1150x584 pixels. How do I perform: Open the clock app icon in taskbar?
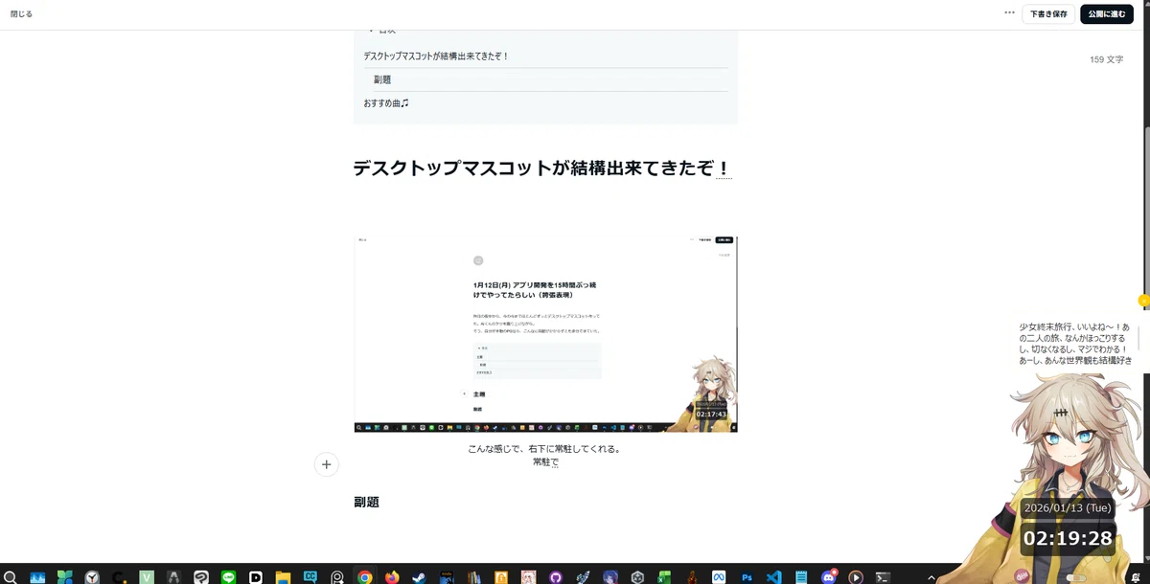92,577
